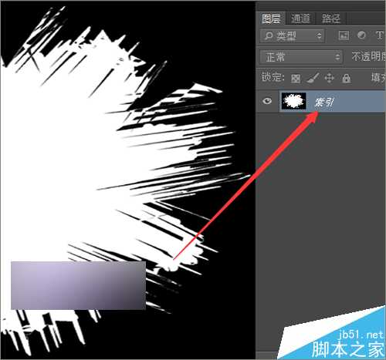This screenshot has width=386, height=360.
Task: Filter for type layers T icon
Action: (x=379, y=35)
